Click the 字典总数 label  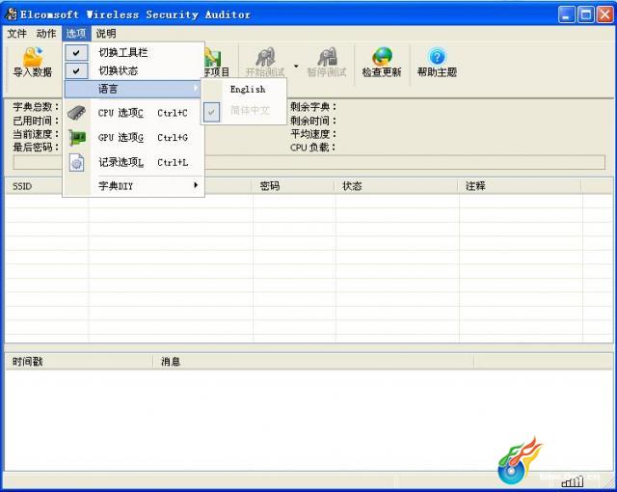pos(36,107)
